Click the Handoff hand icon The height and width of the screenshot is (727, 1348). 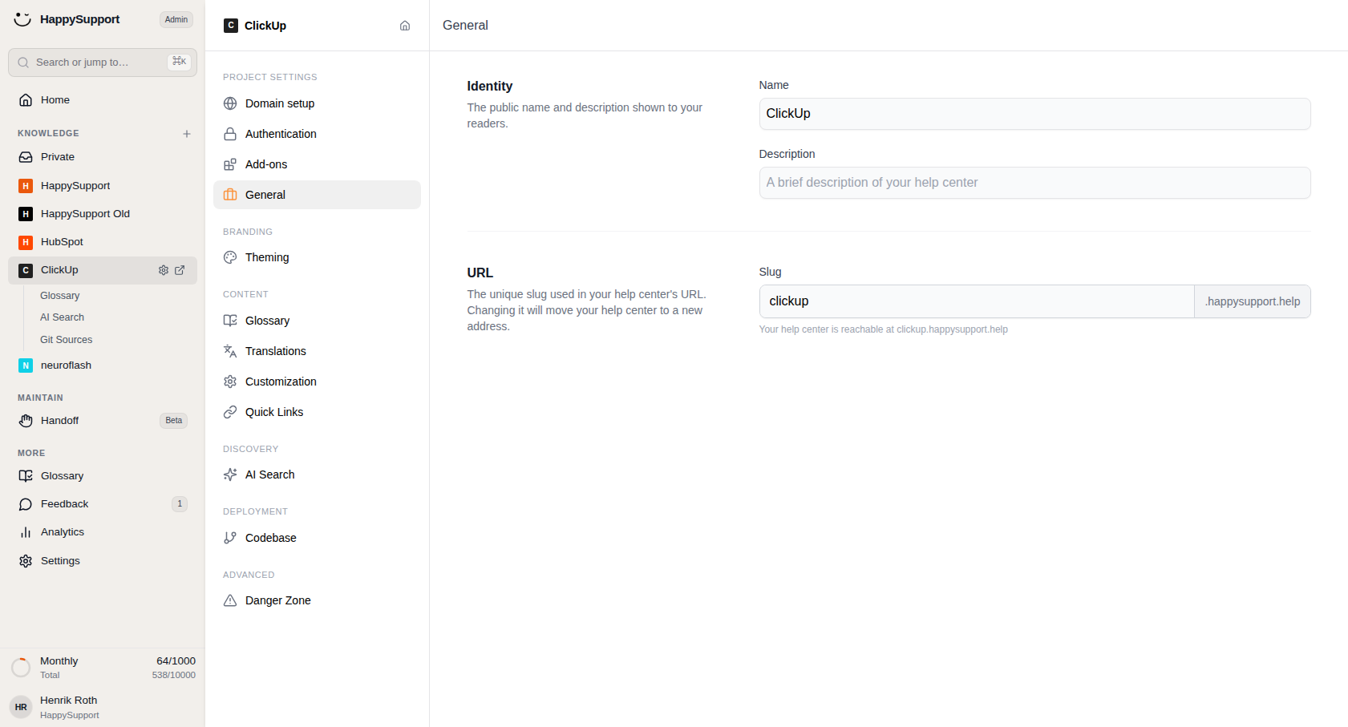point(26,421)
